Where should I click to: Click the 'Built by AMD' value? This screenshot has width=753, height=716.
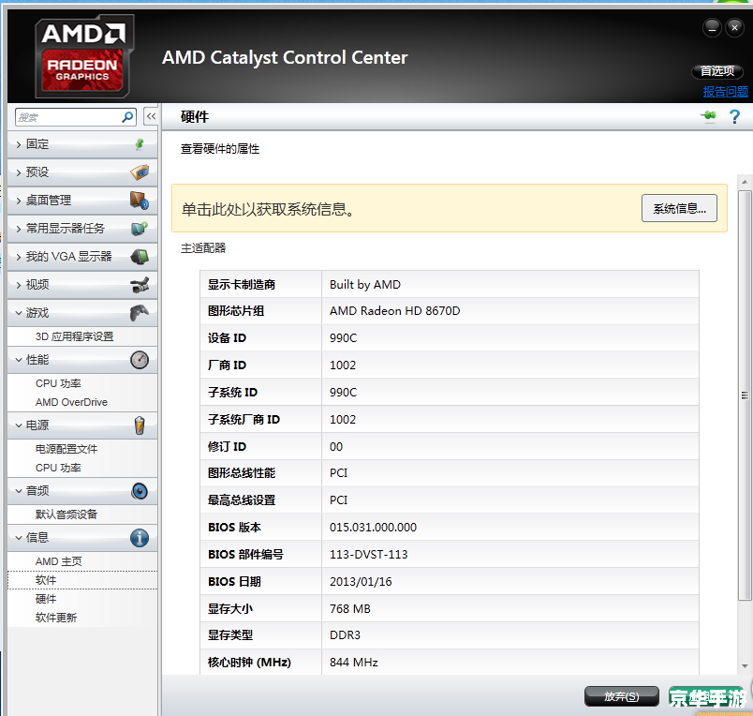[x=365, y=285]
